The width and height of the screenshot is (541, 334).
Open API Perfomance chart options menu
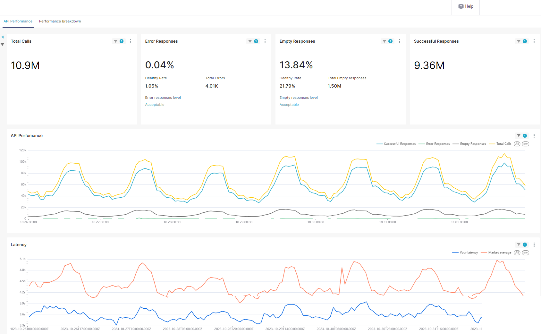coord(534,136)
